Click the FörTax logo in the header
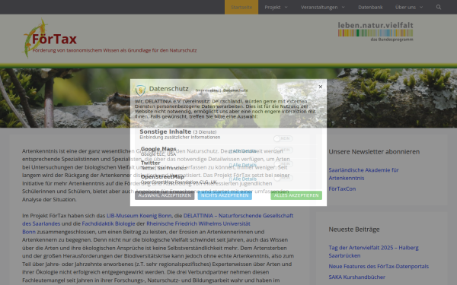The width and height of the screenshot is (457, 285). coord(36,38)
